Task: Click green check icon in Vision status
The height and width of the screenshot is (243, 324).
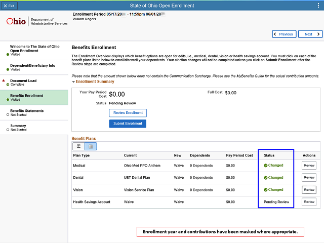Action: point(265,190)
